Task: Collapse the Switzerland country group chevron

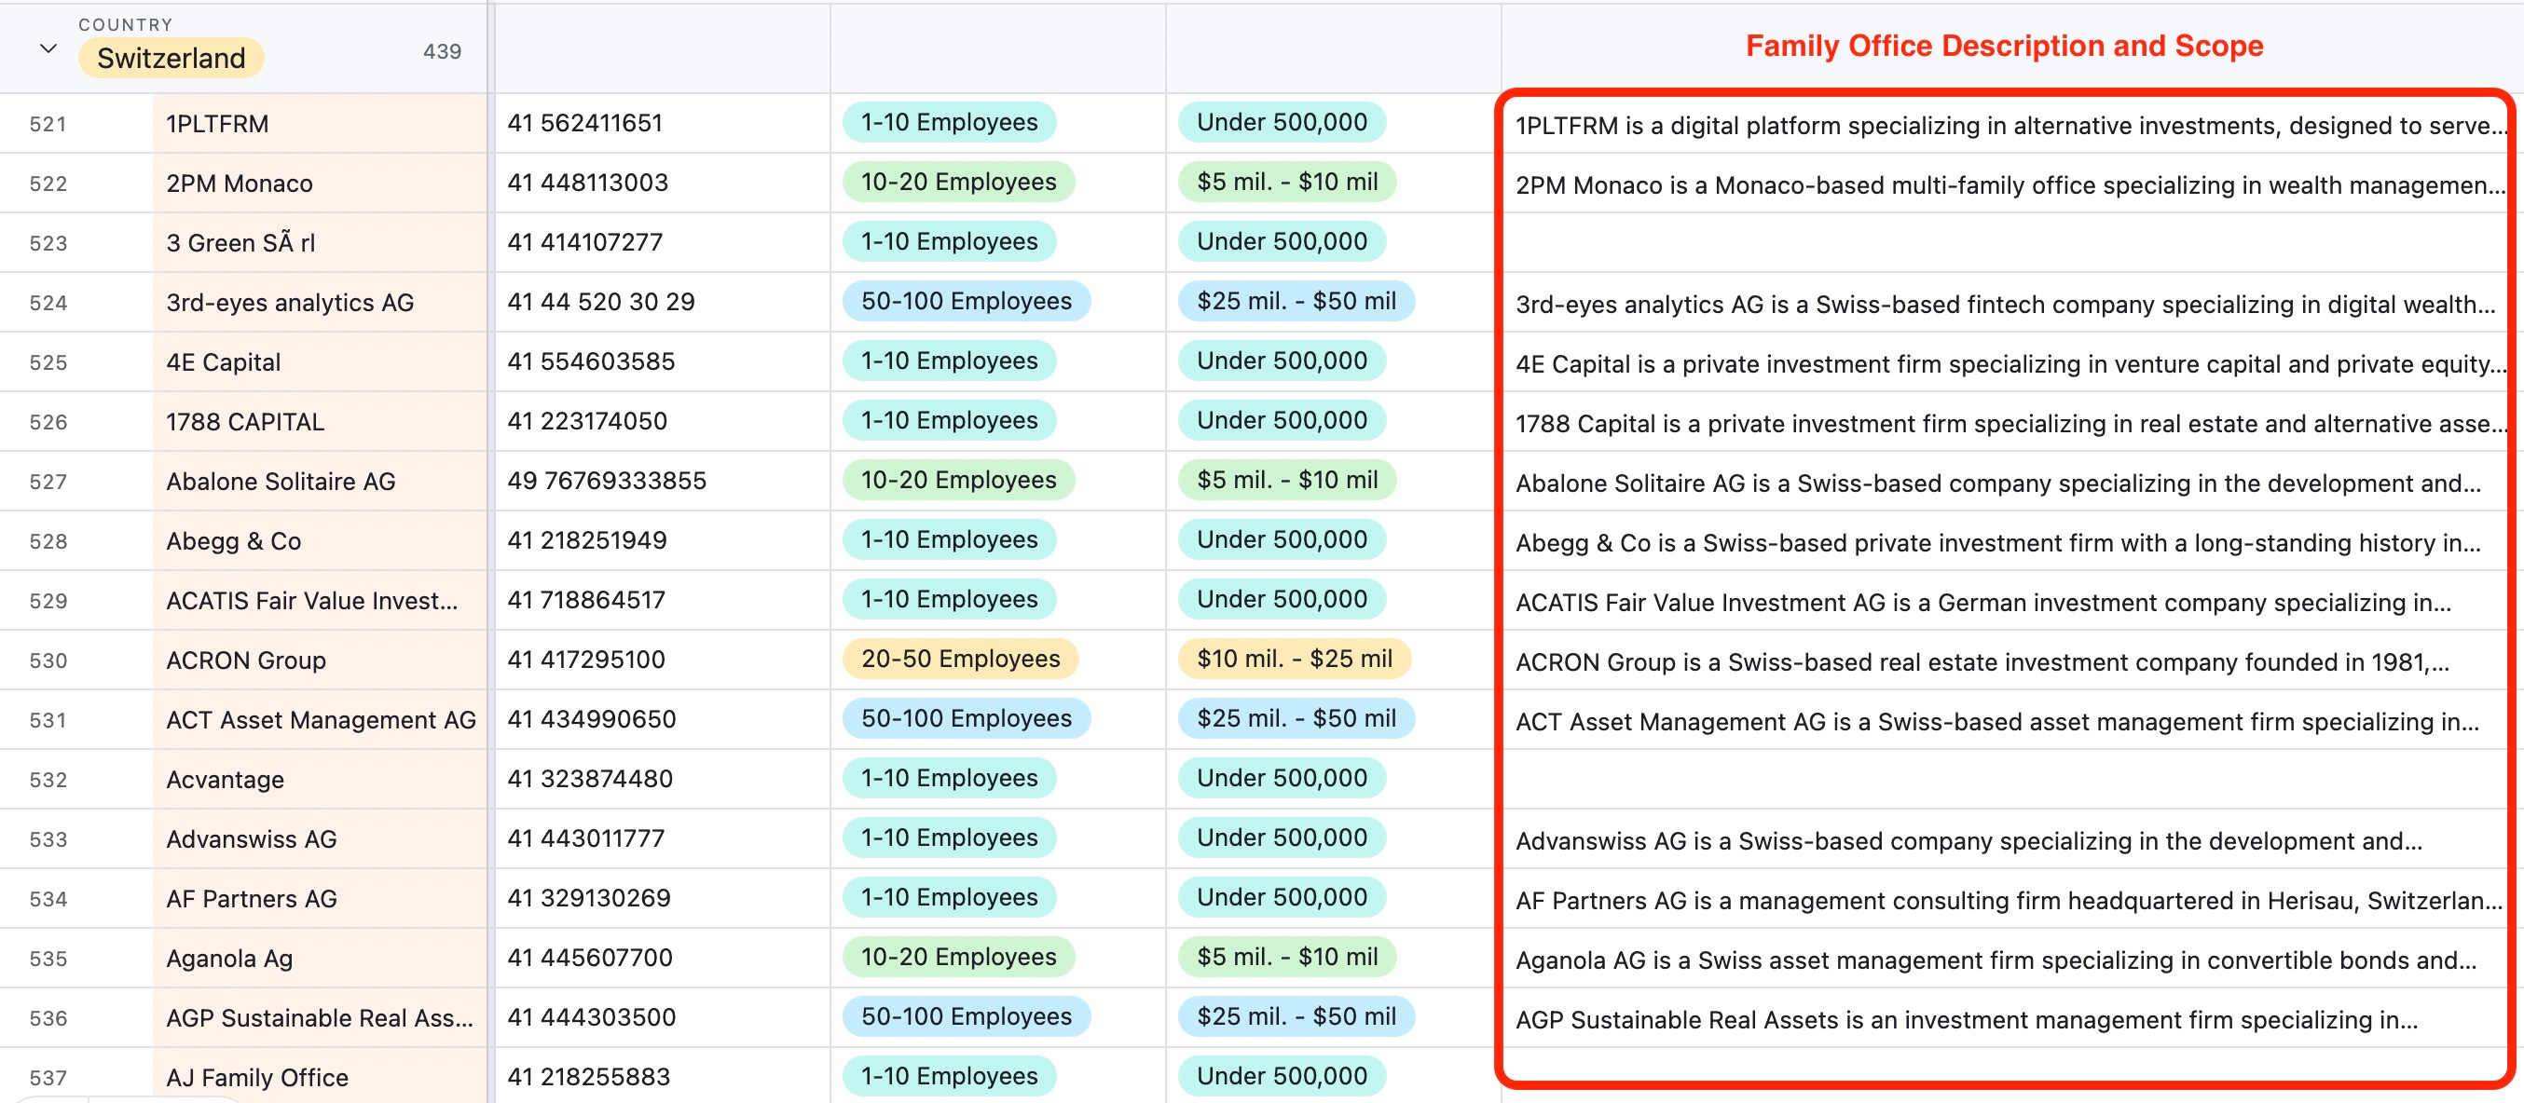Action: (47, 49)
